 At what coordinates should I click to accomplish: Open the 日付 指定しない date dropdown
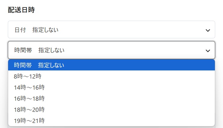click(111, 30)
